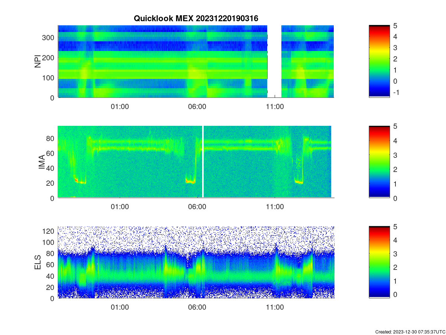Click the IMA panel colorbar
This screenshot has height=335, width=446.
[379, 162]
